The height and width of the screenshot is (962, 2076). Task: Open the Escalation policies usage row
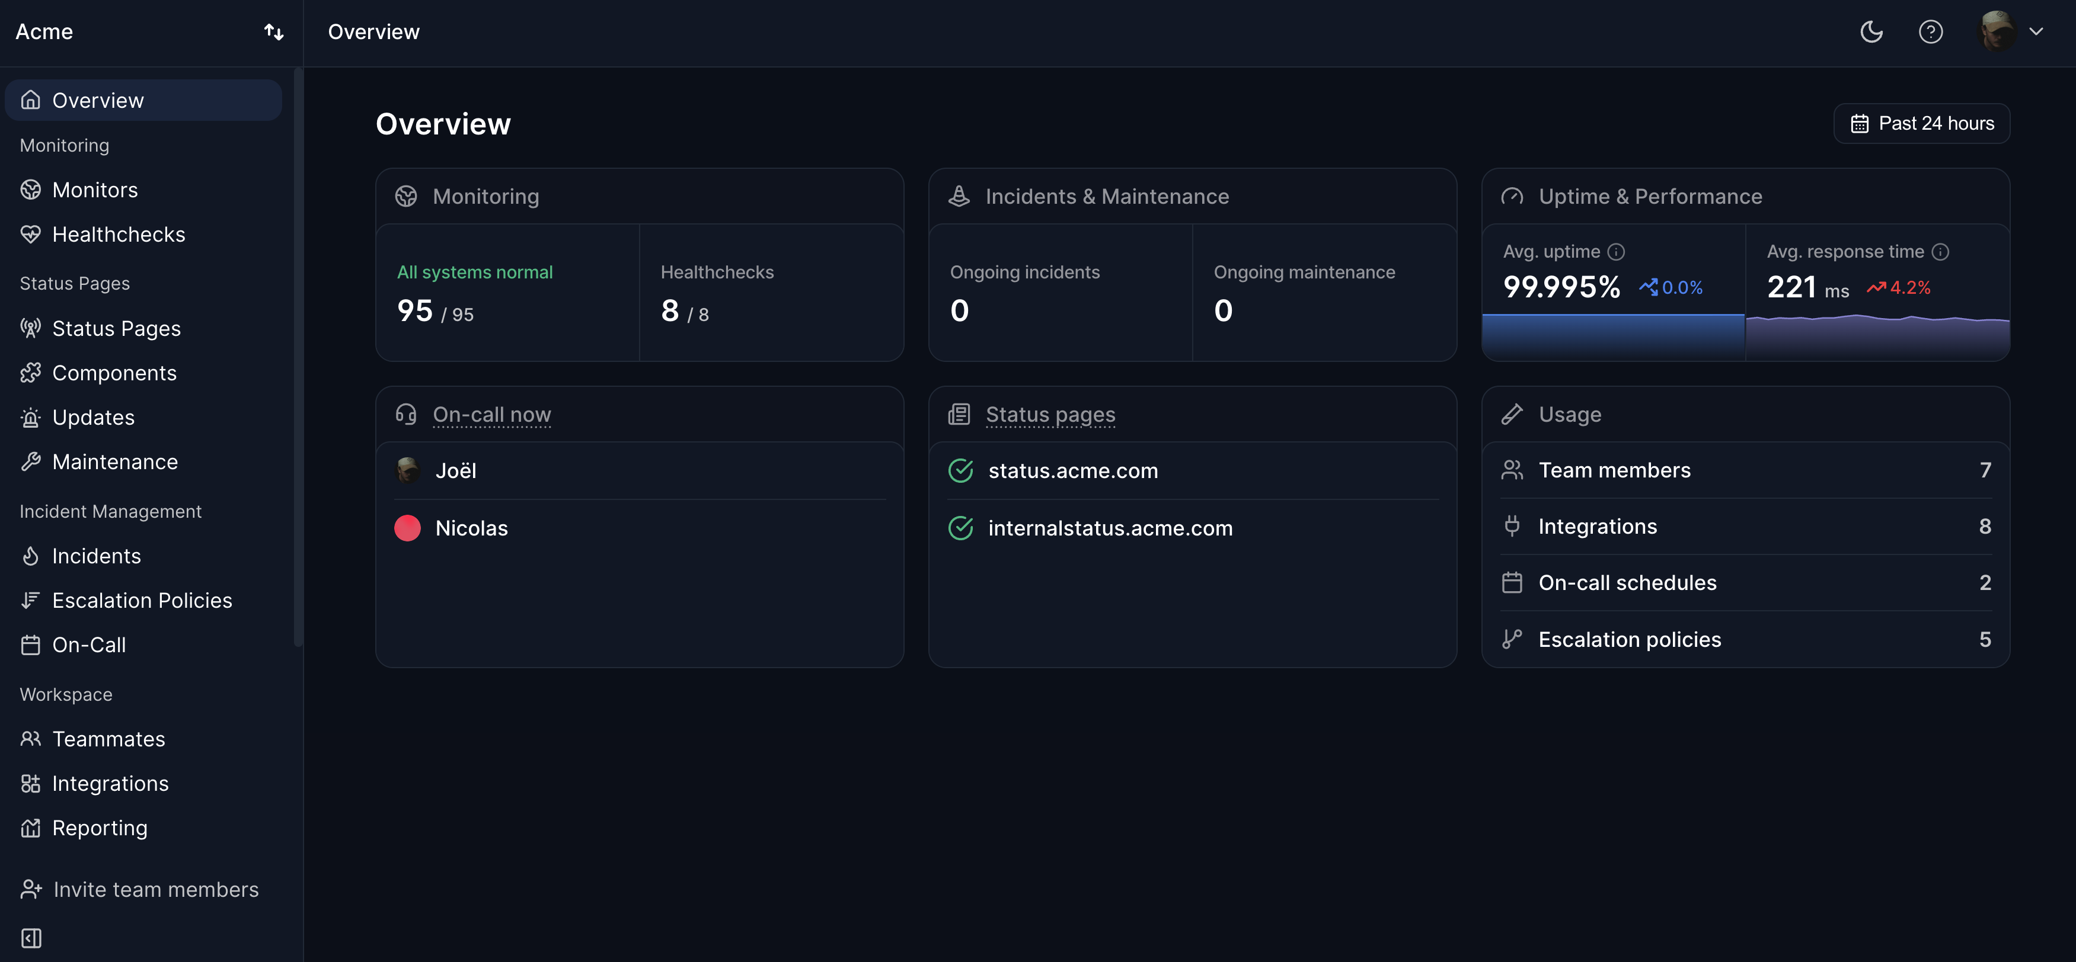pos(1746,639)
